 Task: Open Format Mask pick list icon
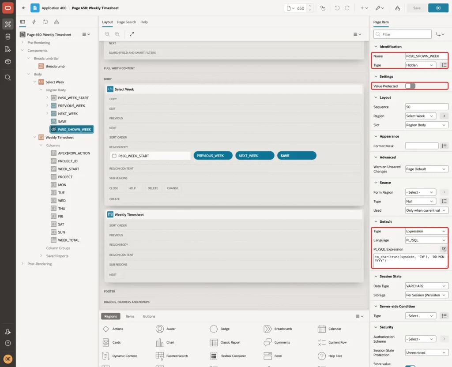click(x=444, y=146)
